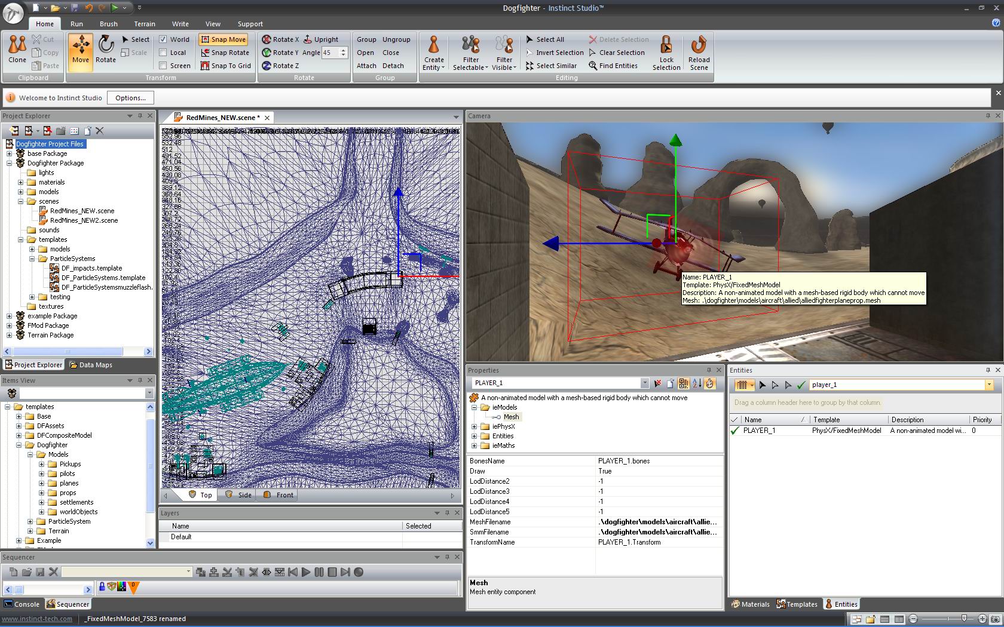Click Select All in Editing group

[x=544, y=39]
